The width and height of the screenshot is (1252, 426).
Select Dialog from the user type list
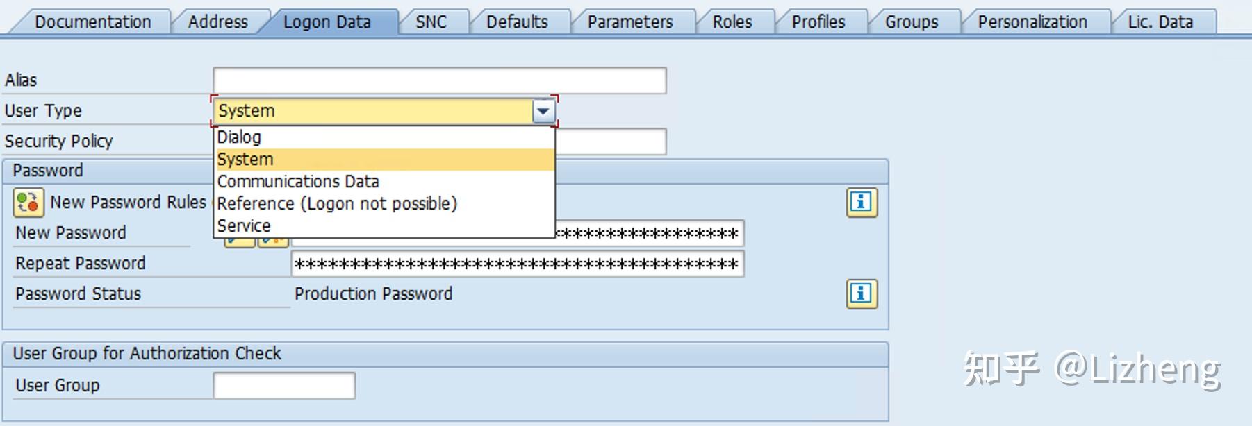(239, 137)
